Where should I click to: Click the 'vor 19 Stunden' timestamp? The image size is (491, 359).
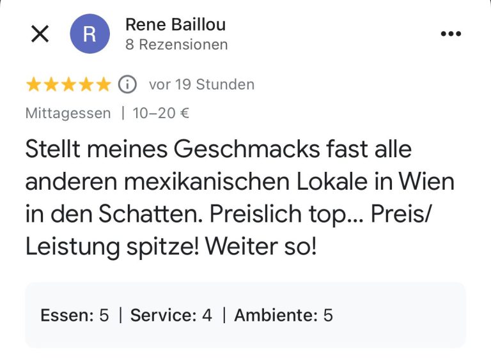coord(201,84)
